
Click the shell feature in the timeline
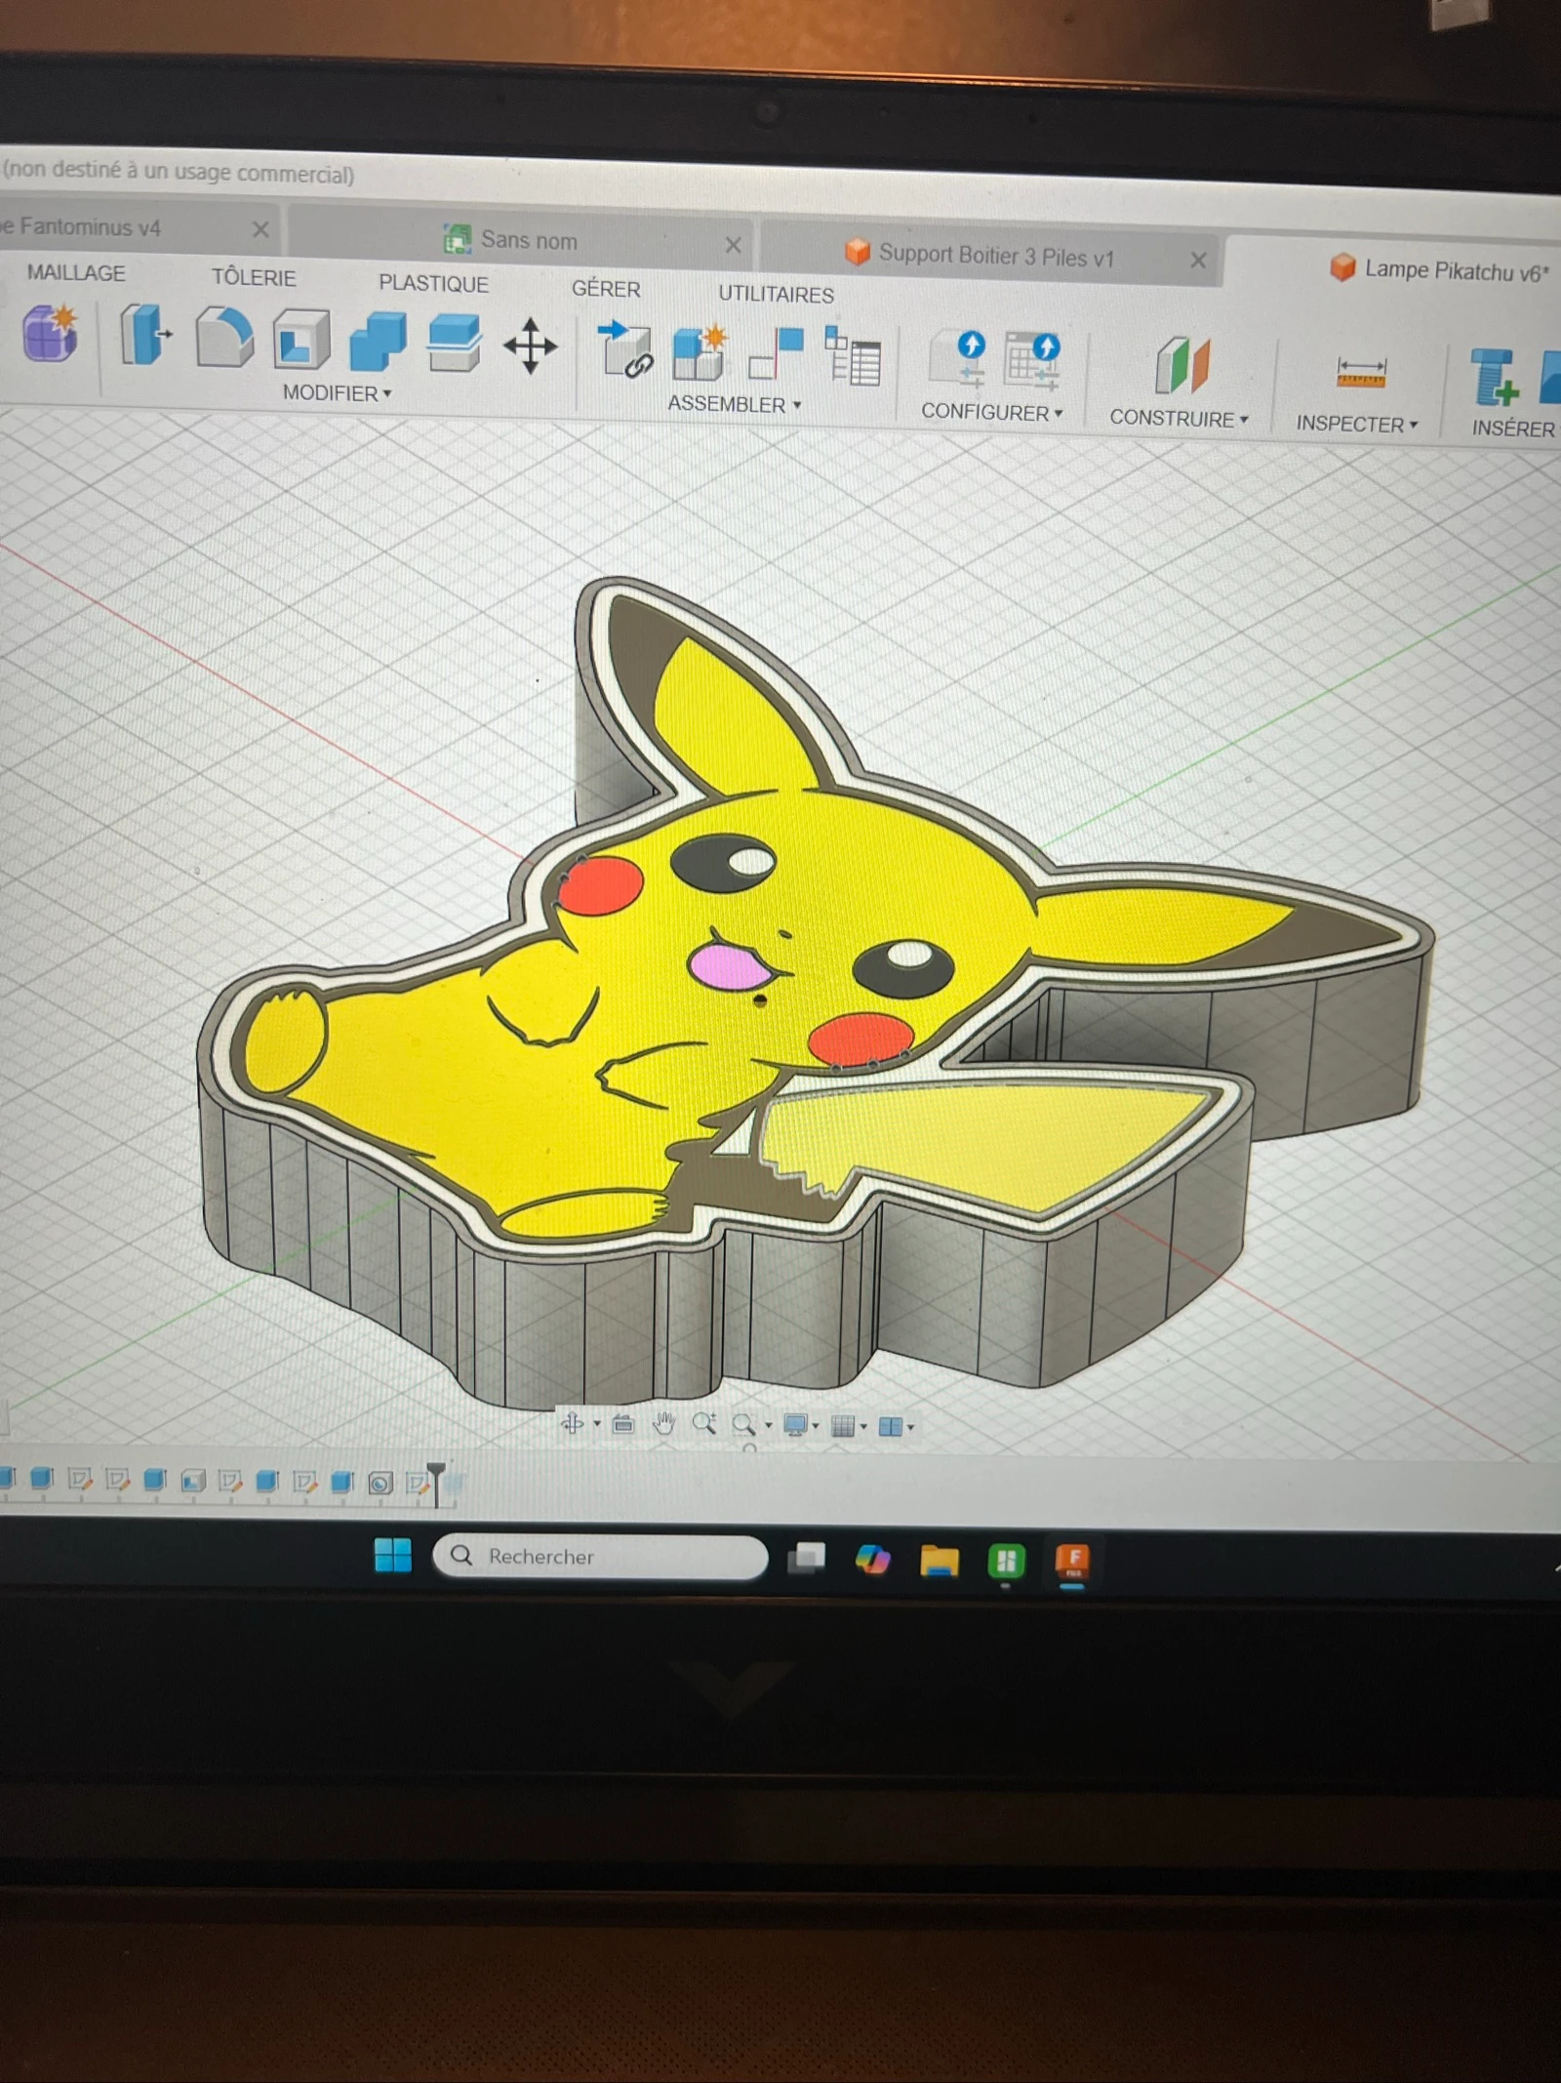click(x=193, y=1480)
